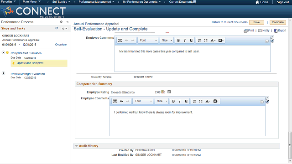Click the Print icon link
292x164 pixels.
[x=249, y=31]
